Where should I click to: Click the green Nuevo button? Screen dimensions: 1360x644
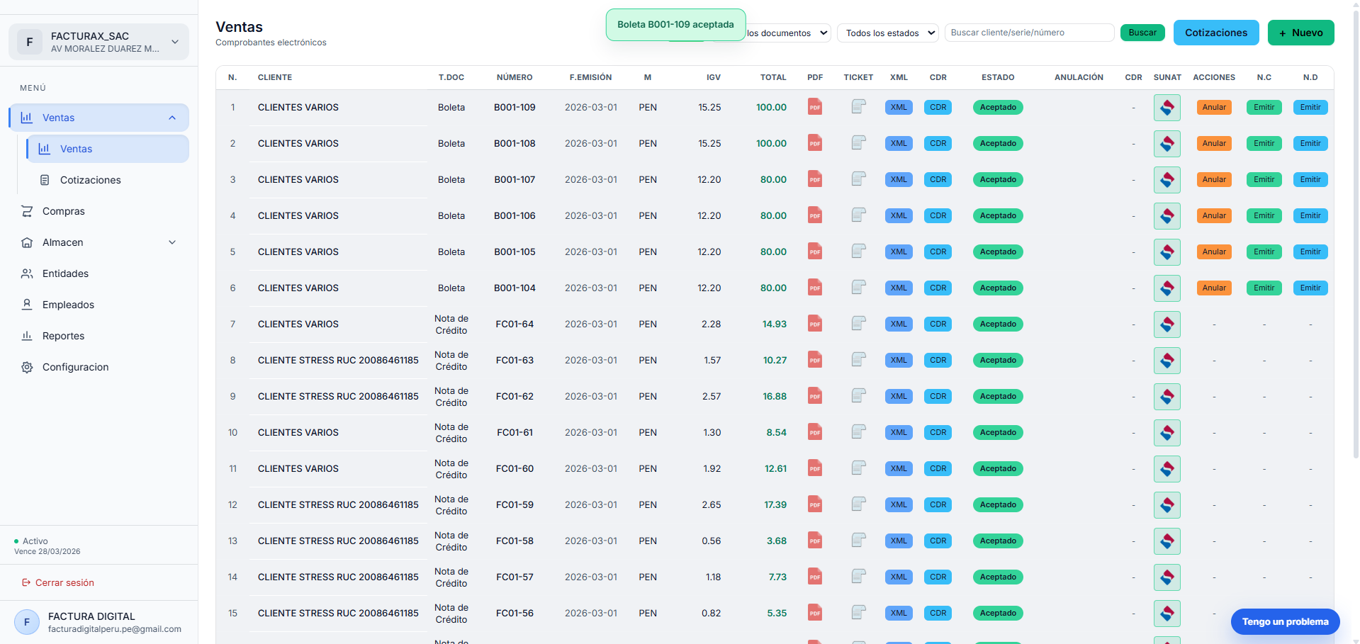tap(1300, 33)
